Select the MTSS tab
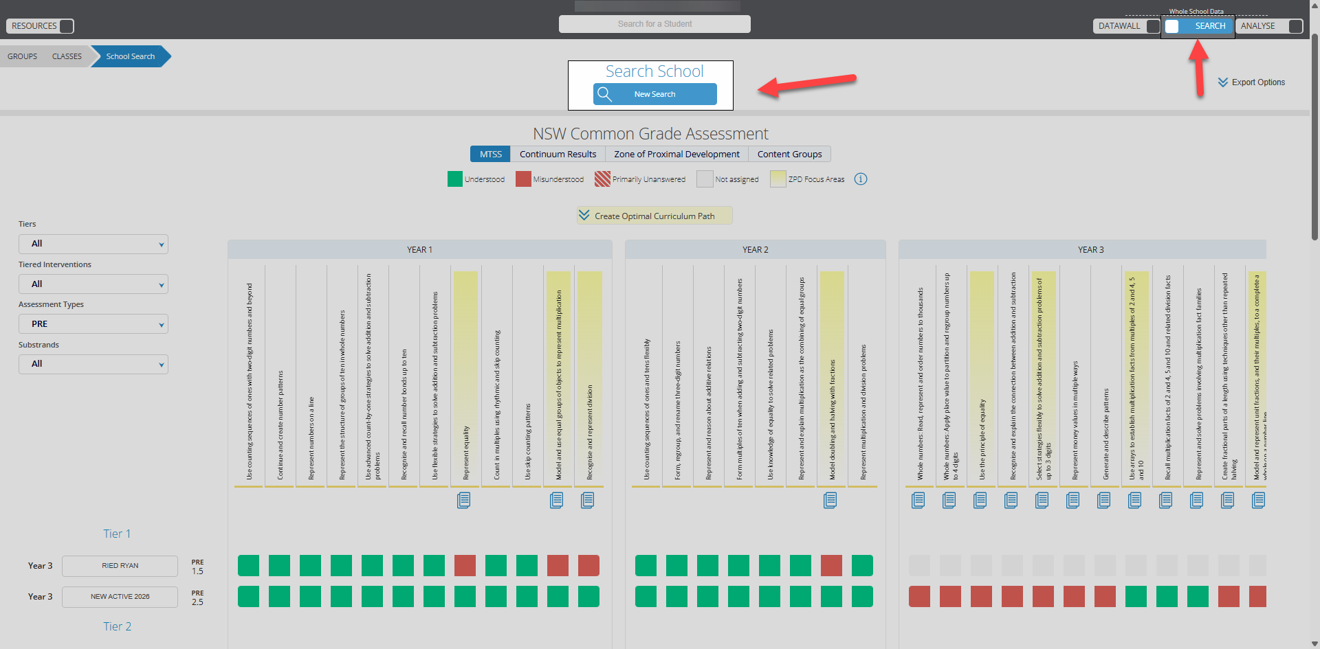This screenshot has height=649, width=1320. (x=490, y=154)
